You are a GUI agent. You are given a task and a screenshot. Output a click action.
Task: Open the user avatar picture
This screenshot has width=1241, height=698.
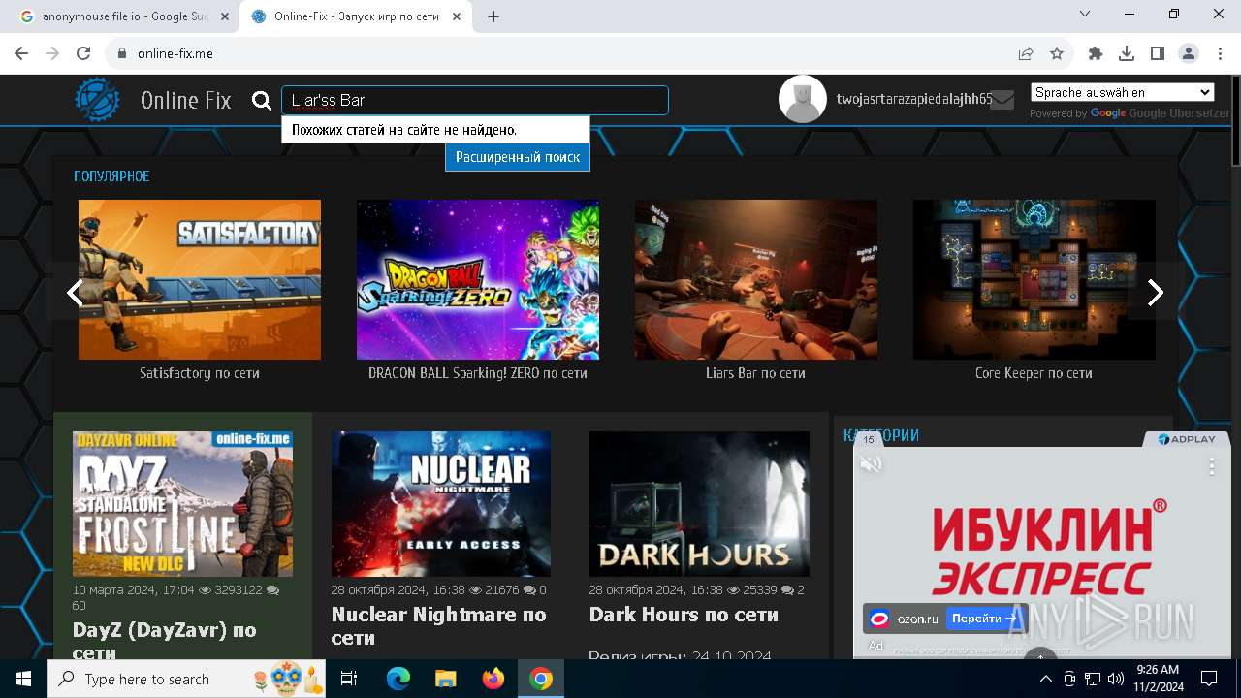coord(803,99)
